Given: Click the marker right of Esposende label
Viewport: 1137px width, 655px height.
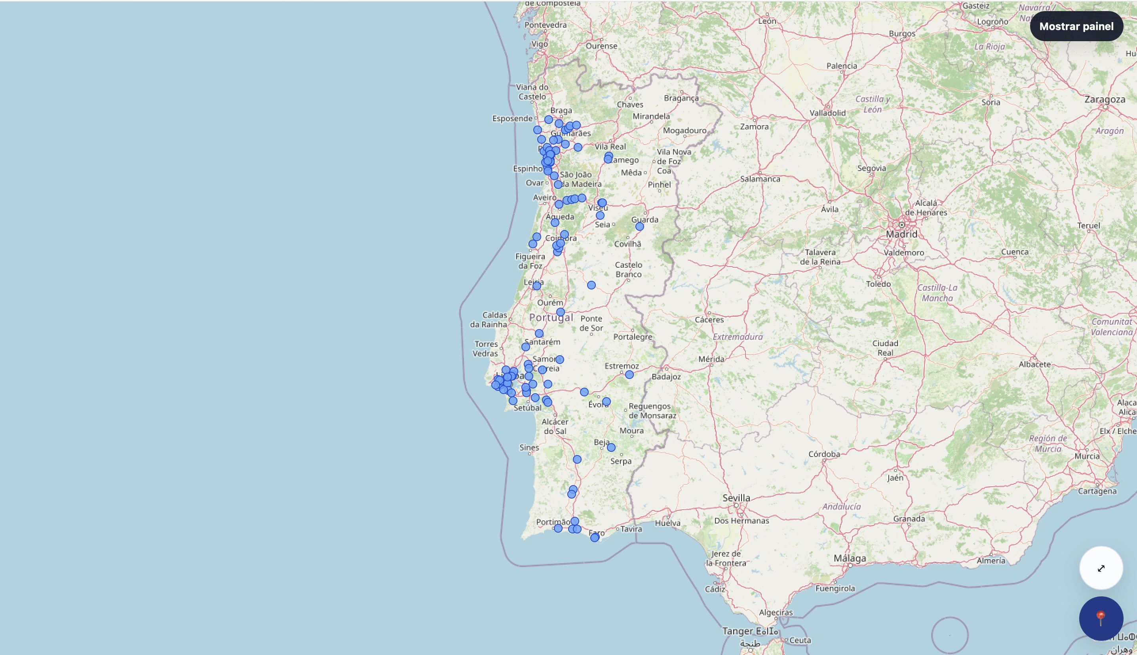Looking at the screenshot, I should pos(548,120).
